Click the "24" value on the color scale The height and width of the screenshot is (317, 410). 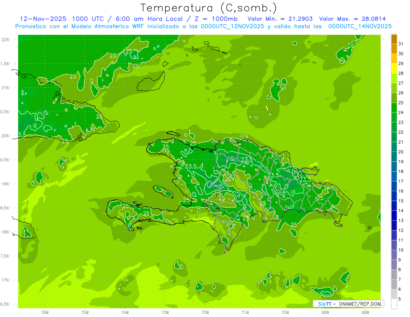(x=401, y=113)
